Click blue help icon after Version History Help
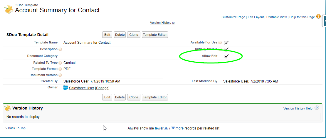This screenshot has width=326, height=138. [316, 108]
